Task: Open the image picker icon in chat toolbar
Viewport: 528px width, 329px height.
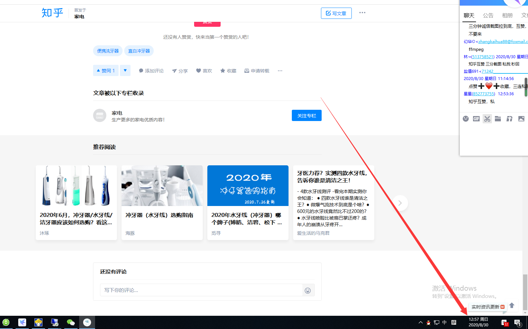Action: pos(521,119)
